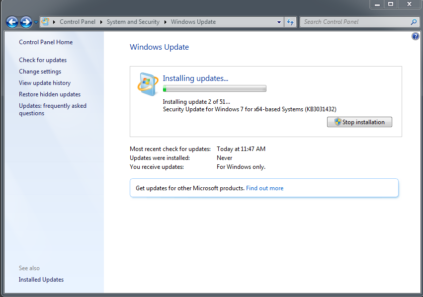The width and height of the screenshot is (423, 297).
Task: Close the Windows Update window
Action: click(409, 4)
